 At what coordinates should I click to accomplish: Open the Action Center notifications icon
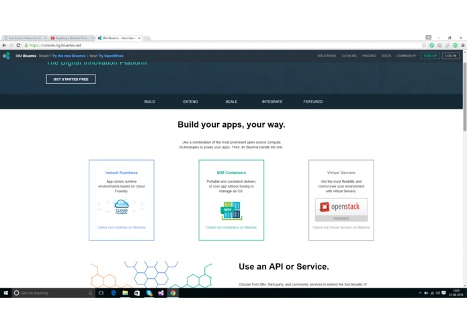coord(443,293)
